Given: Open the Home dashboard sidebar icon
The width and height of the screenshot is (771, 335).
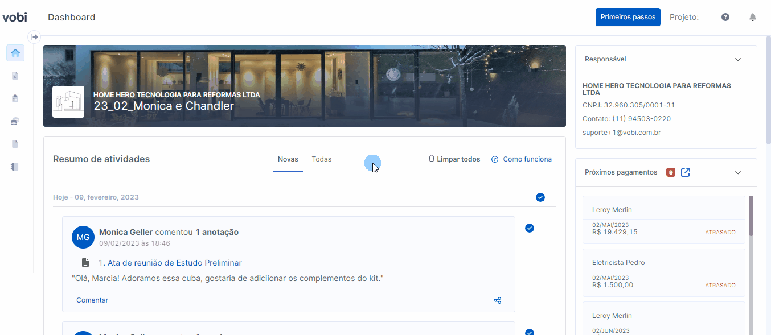Looking at the screenshot, I should tap(15, 53).
